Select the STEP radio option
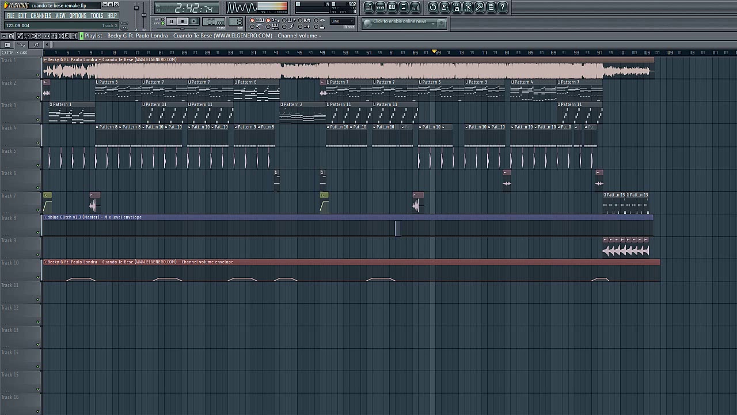Image resolution: width=737 pixels, height=415 pixels. 4,52
